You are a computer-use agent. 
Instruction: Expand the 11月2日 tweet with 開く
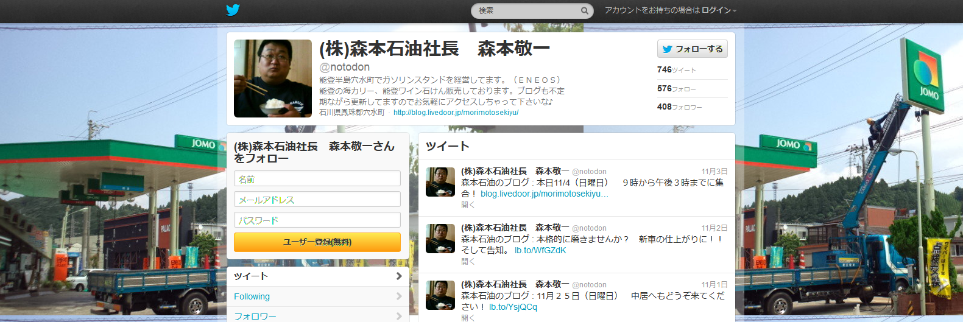click(467, 262)
